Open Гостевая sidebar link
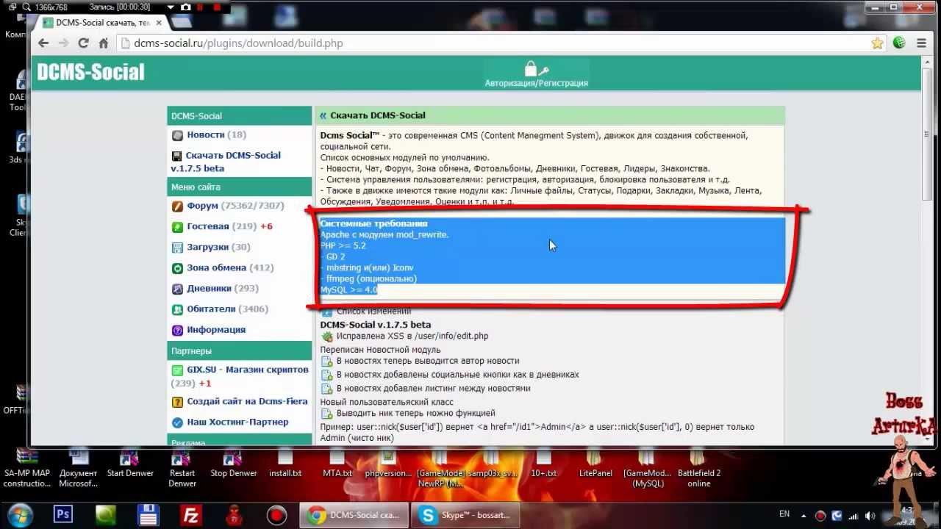 click(208, 227)
